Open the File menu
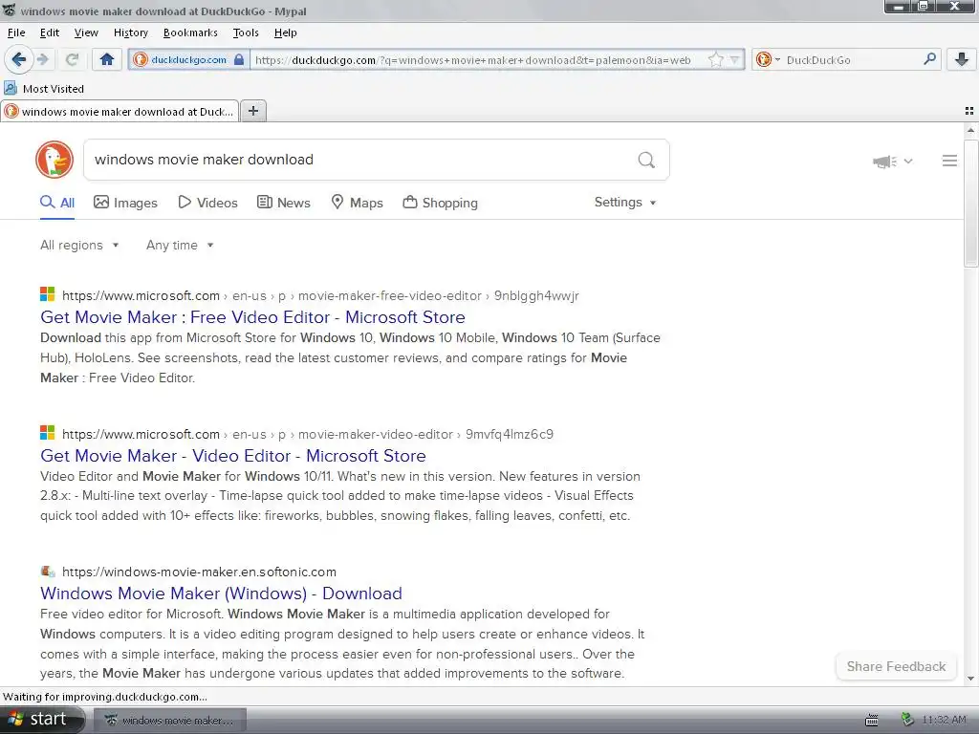 point(16,32)
